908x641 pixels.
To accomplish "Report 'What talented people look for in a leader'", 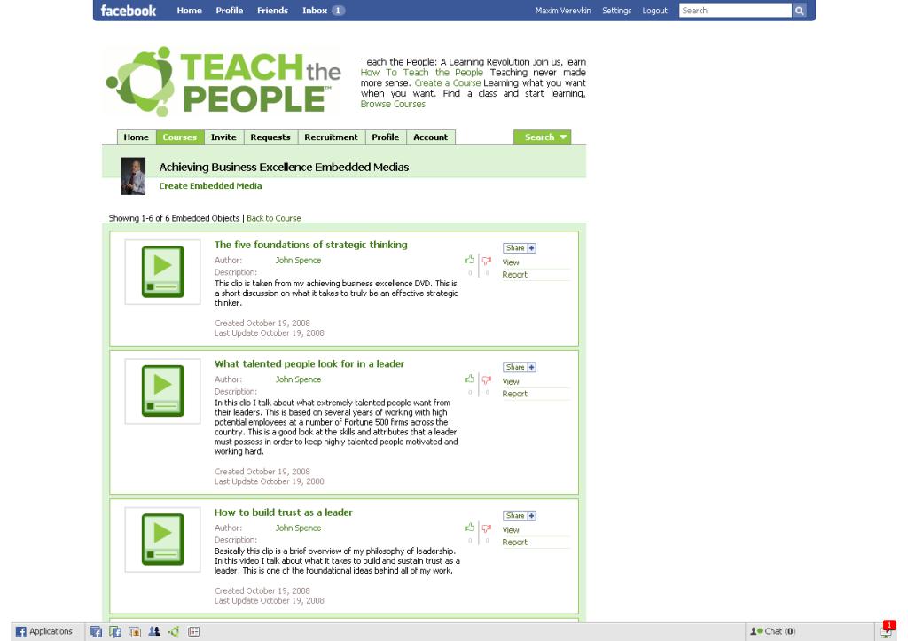I will 515,394.
